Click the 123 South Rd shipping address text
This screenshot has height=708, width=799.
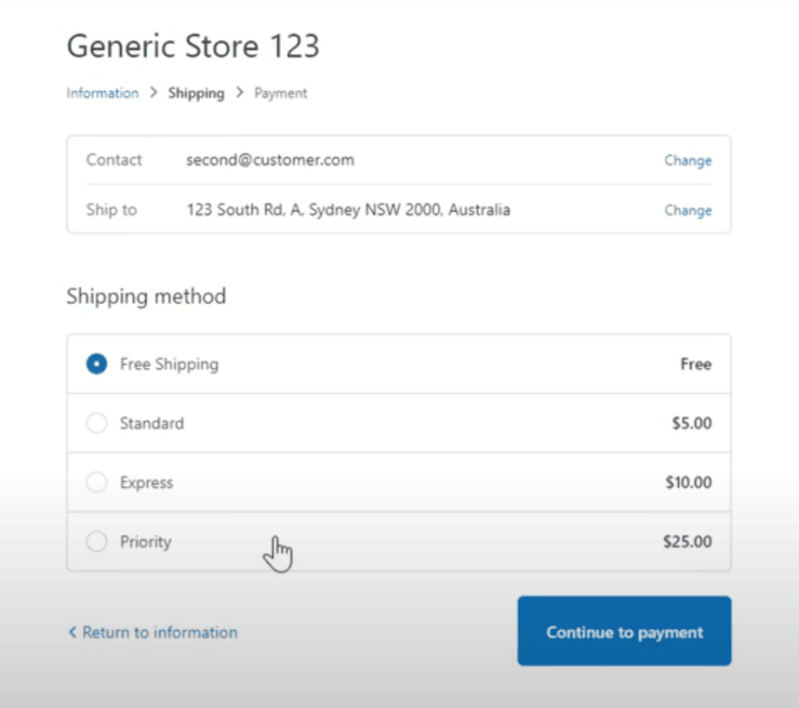pos(348,210)
